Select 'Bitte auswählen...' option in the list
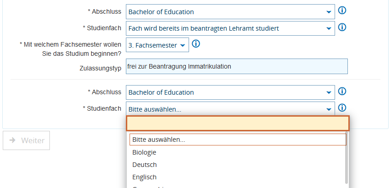Viewport: 390px width, 188px height. (x=238, y=140)
